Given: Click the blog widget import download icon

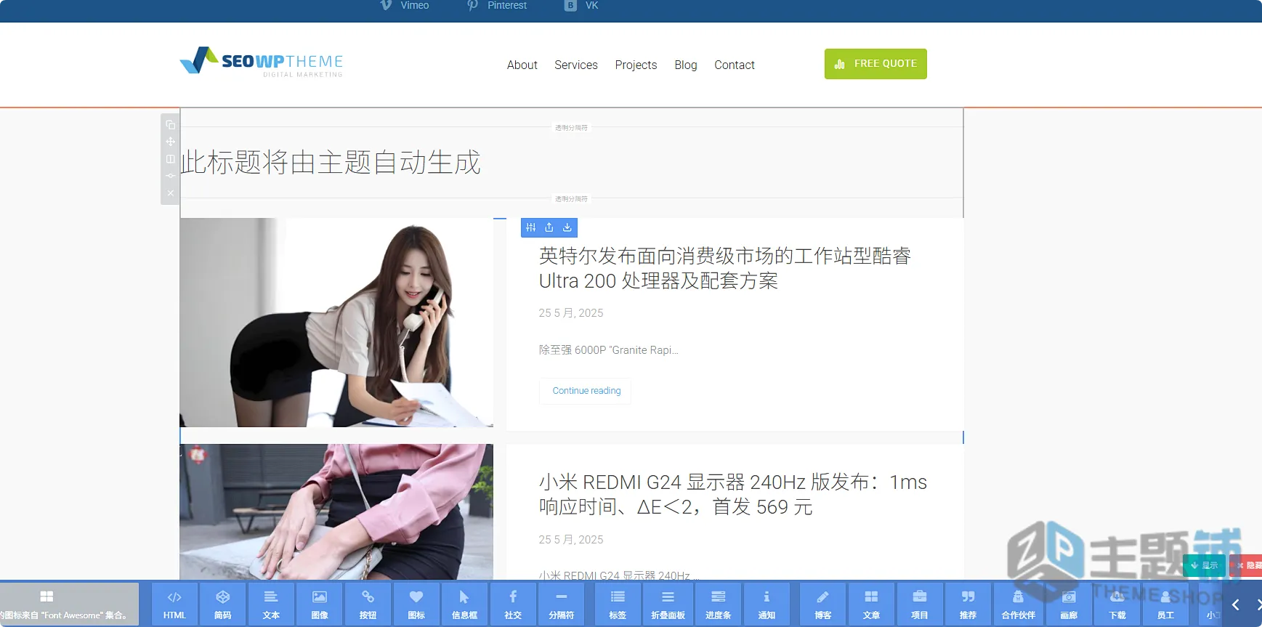Looking at the screenshot, I should click(567, 227).
